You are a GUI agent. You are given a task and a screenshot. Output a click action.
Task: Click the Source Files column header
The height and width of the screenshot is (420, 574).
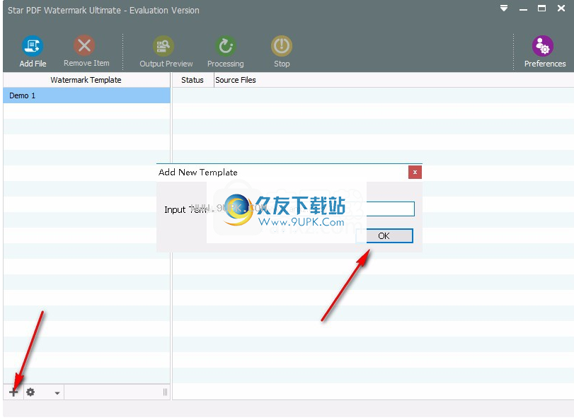click(236, 80)
